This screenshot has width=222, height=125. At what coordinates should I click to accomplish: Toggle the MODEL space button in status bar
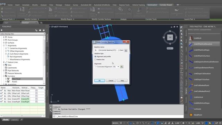click(115, 123)
